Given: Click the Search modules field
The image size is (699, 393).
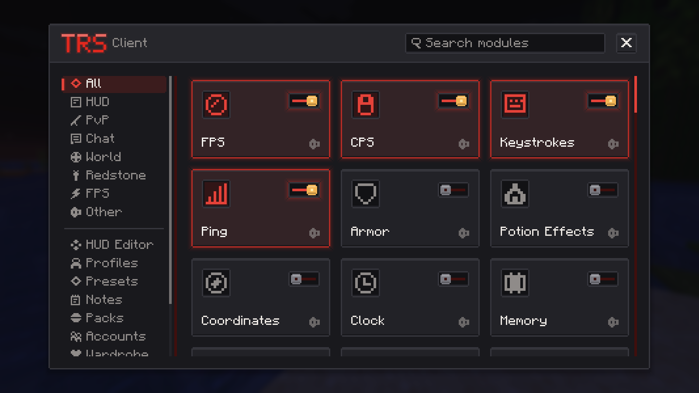Looking at the screenshot, I should click(505, 43).
